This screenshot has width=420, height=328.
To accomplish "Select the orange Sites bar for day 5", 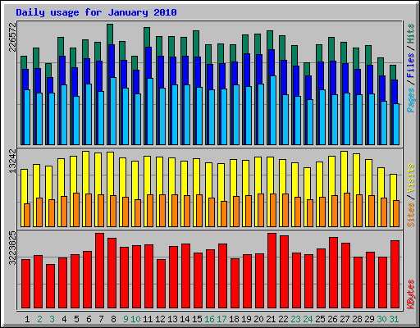I will [76, 210].
